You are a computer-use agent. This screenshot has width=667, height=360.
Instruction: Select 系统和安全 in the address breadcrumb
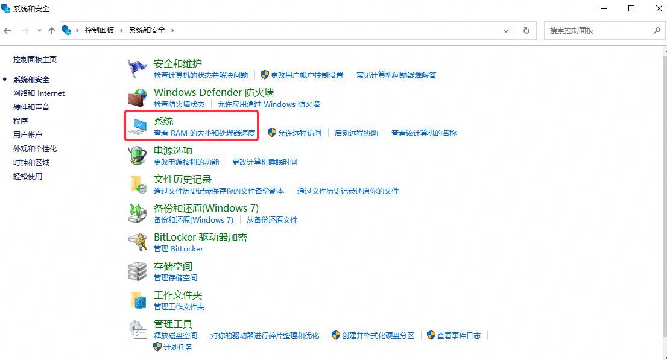[147, 30]
